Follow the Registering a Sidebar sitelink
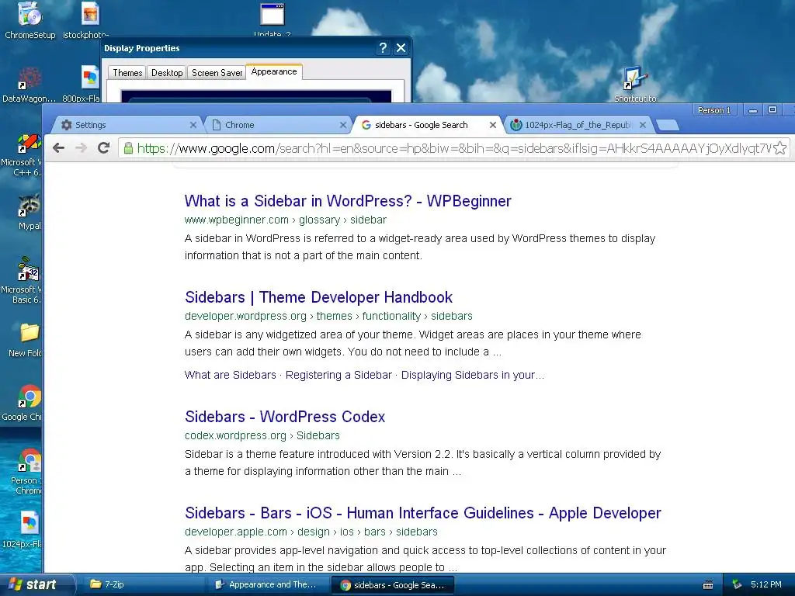This screenshot has width=795, height=596. [338, 375]
